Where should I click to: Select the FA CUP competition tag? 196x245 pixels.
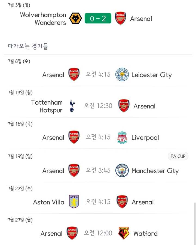point(178,156)
